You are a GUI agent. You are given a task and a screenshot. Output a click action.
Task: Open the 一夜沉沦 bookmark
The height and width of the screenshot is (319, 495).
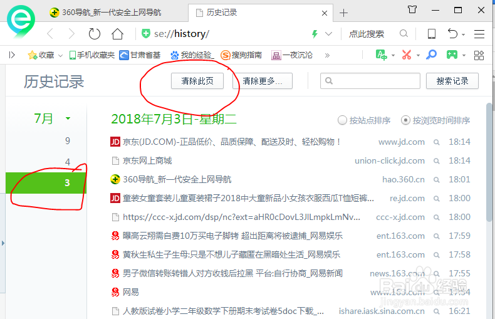tap(292, 55)
